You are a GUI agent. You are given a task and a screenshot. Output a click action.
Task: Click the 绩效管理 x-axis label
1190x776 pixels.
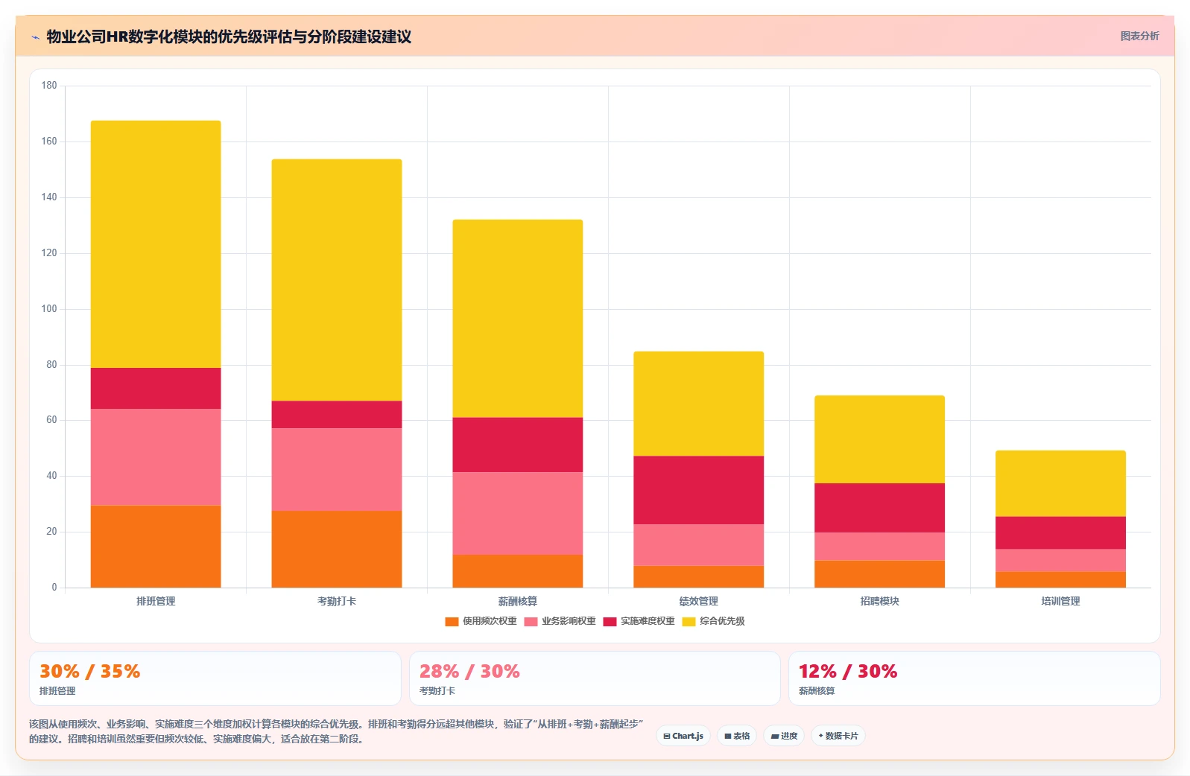coord(699,601)
